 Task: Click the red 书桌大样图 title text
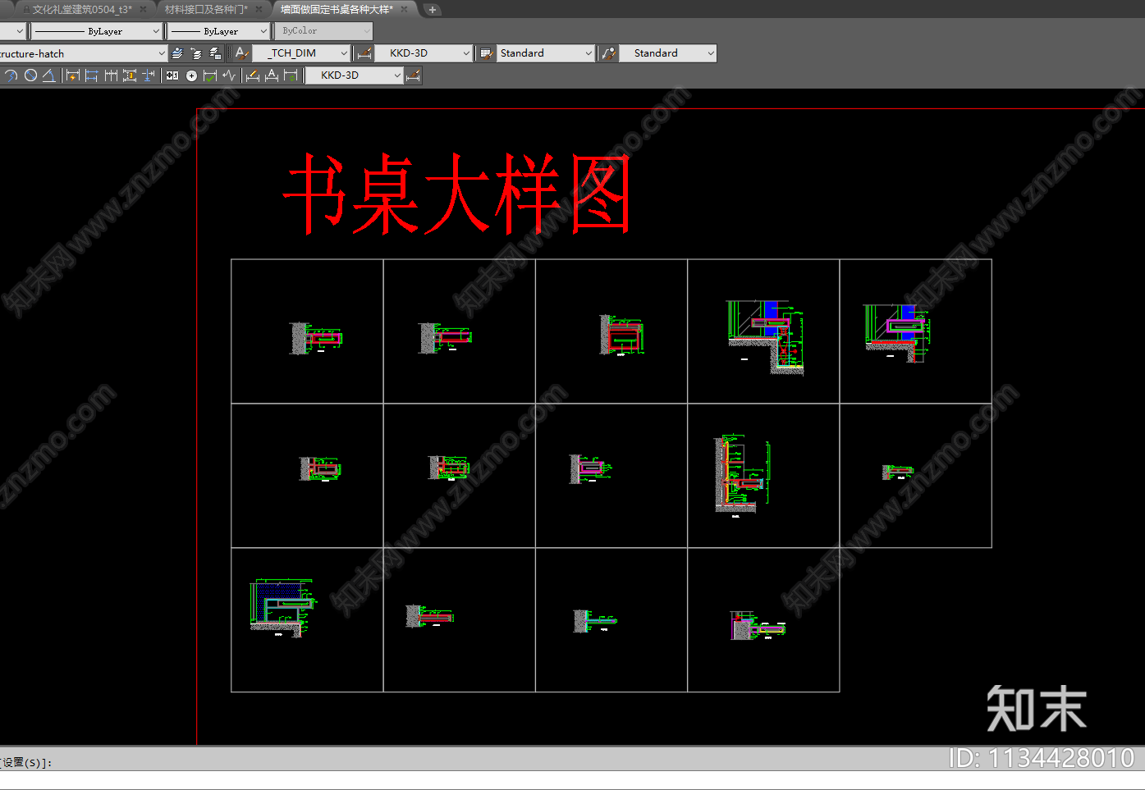pyautogui.click(x=457, y=194)
